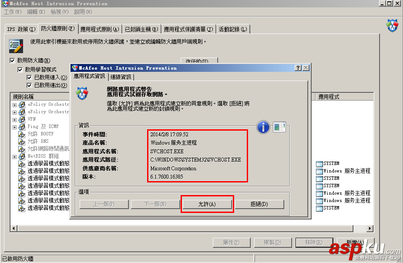Screen dimensions: 403x263
Task: Click the McAfee shield icon at top right
Action: pyautogui.click(x=392, y=25)
